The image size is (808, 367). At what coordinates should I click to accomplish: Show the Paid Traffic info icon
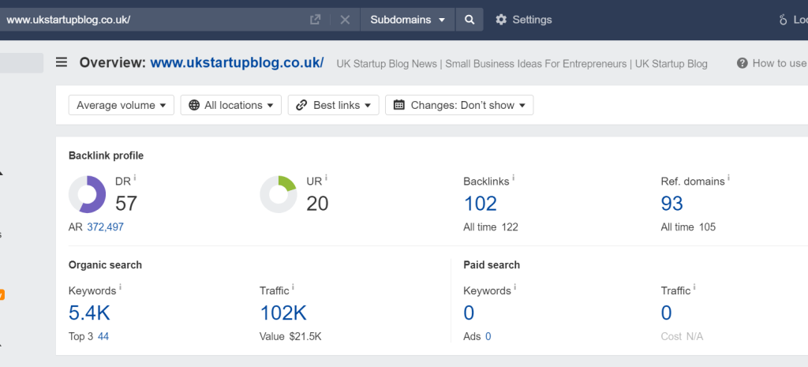694,286
